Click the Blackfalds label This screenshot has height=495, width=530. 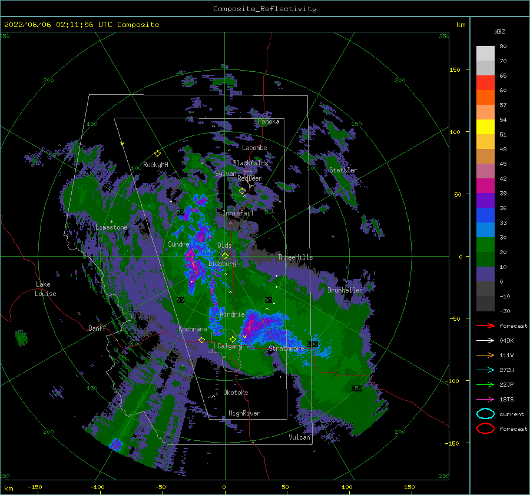coord(250,163)
